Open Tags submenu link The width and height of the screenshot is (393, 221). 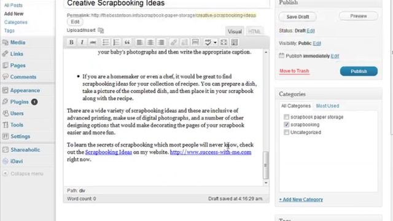click(9, 31)
